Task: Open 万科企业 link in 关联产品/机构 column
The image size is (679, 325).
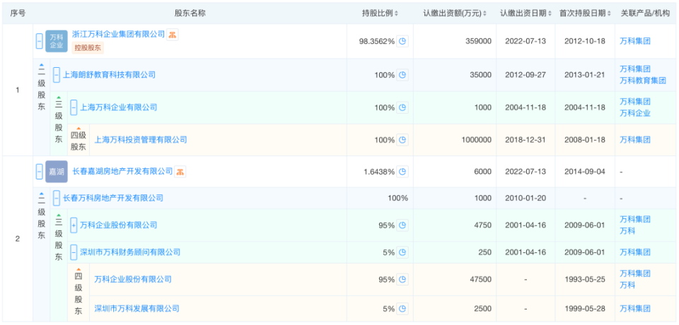Action: coord(635,113)
